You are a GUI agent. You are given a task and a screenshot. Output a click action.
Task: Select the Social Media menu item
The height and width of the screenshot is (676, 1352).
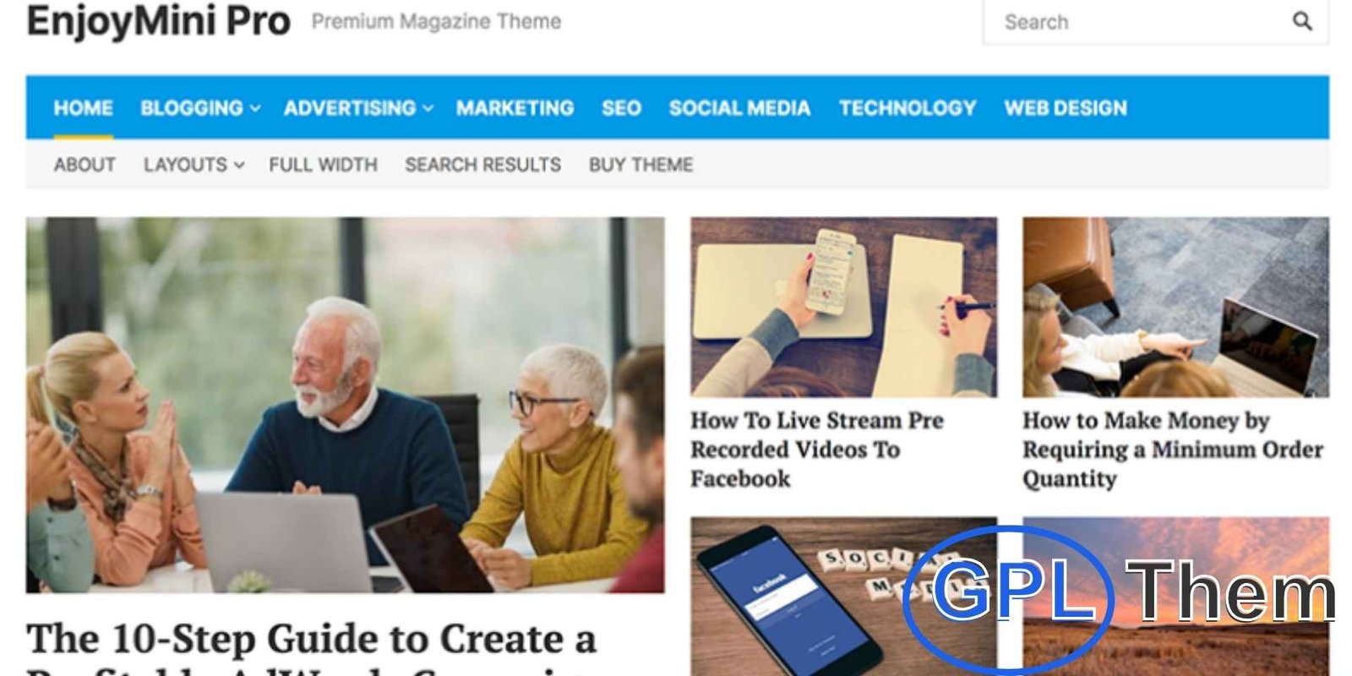click(739, 108)
